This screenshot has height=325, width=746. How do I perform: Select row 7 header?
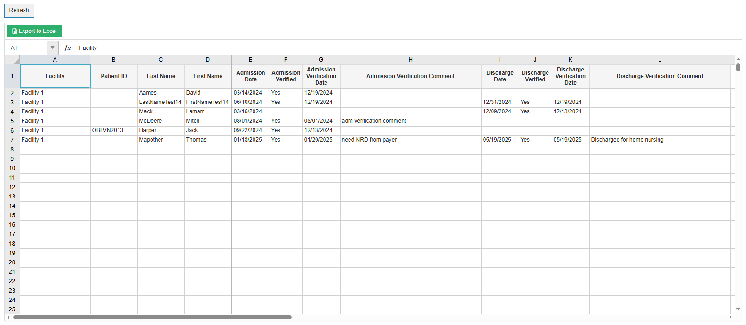click(x=12, y=140)
